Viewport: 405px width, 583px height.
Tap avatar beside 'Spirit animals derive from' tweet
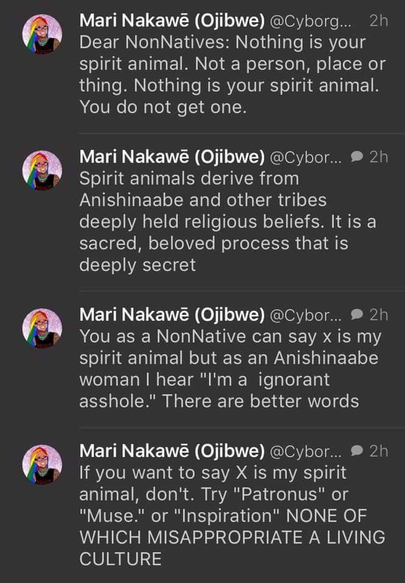tap(42, 171)
